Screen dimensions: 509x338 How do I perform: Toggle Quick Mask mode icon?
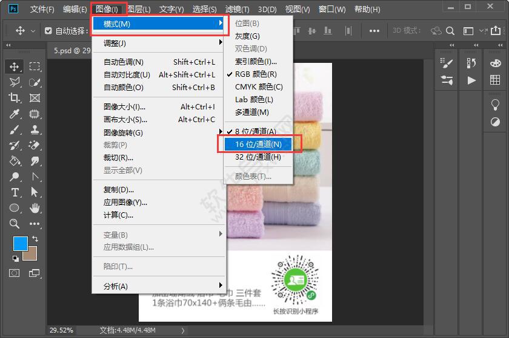click(x=14, y=273)
